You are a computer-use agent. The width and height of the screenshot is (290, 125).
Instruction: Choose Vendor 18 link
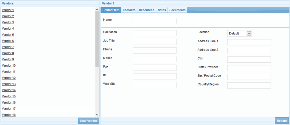(9, 115)
